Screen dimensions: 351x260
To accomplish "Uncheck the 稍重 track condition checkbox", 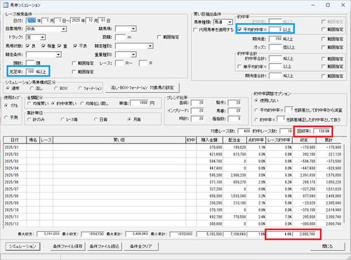I will [x=44, y=46].
